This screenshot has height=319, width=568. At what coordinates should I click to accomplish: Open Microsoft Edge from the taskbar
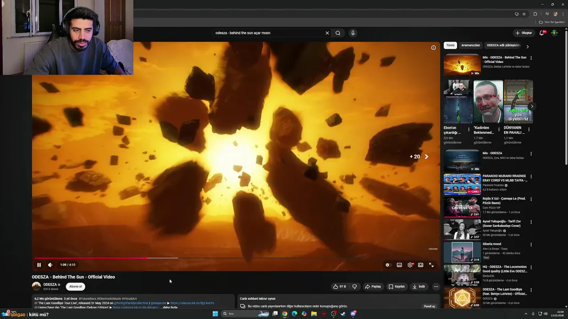tap(294, 314)
